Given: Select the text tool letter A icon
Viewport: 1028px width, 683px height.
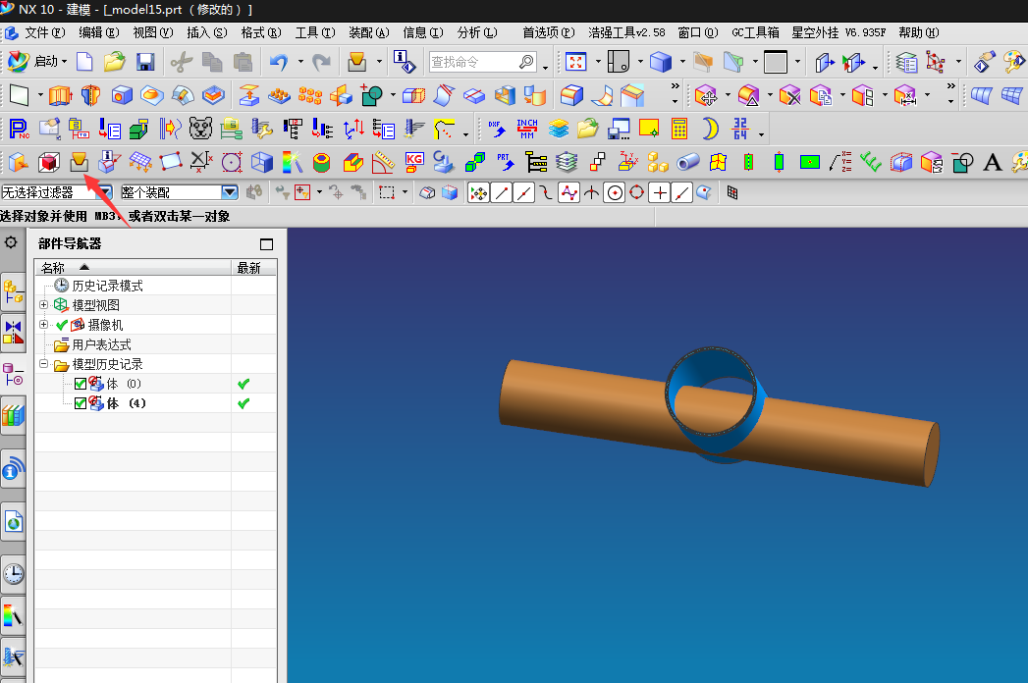Looking at the screenshot, I should pyautogui.click(x=993, y=161).
